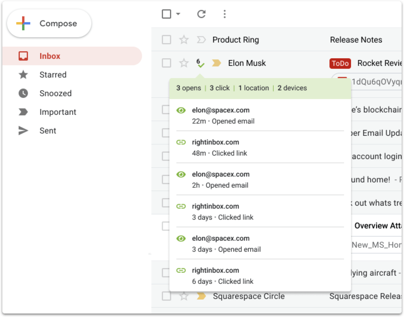
Task: Star the Product Ring email
Action: click(184, 39)
